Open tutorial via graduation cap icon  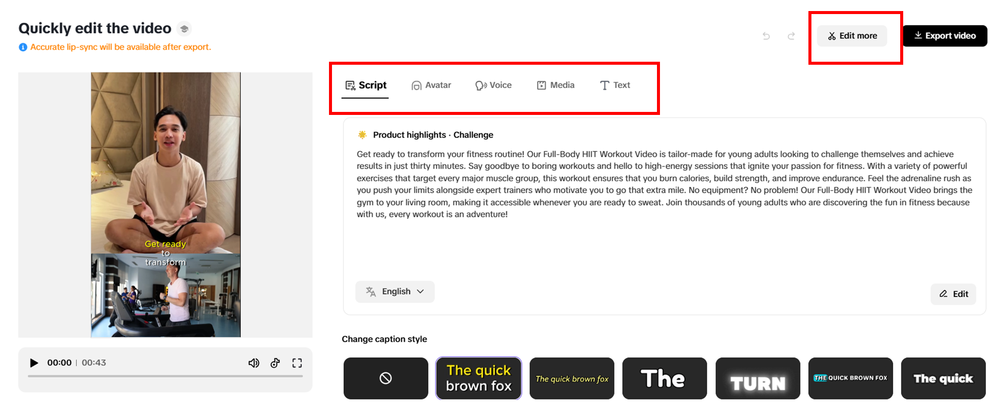(x=184, y=29)
